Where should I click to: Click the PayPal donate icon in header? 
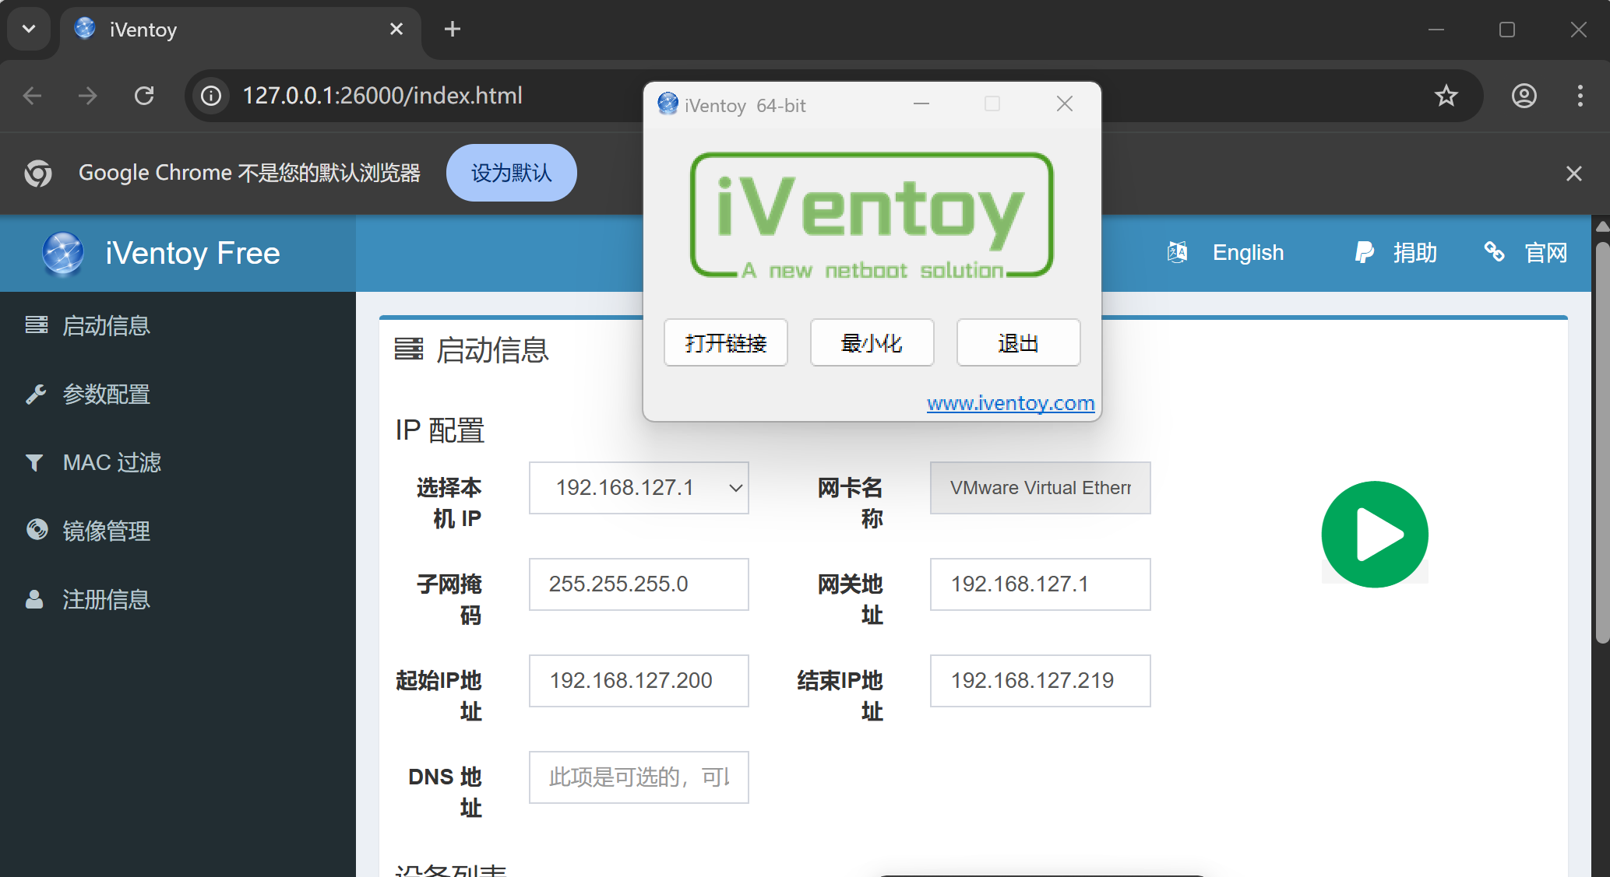point(1364,252)
